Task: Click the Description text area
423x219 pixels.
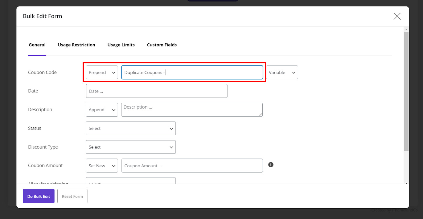Action: click(192, 110)
